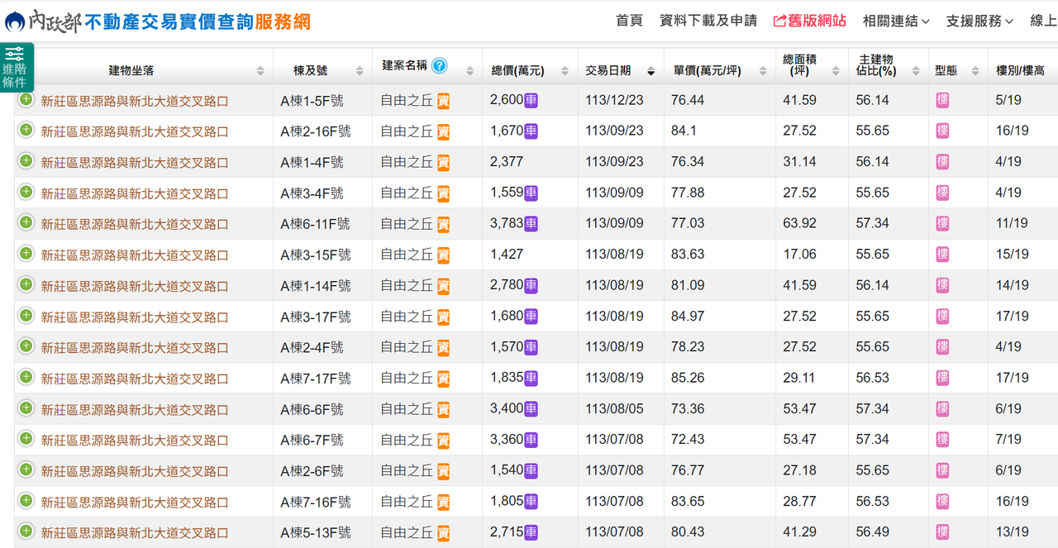Sort by the 型態 column arrows
The width and height of the screenshot is (1058, 548).
point(975,71)
